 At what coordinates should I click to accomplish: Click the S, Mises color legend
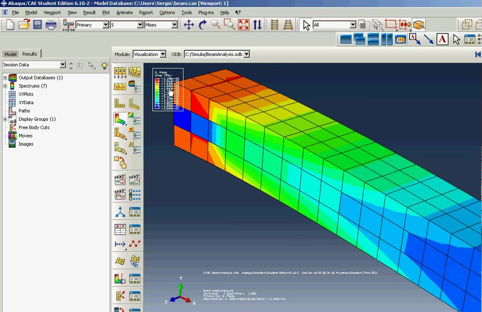click(168, 90)
